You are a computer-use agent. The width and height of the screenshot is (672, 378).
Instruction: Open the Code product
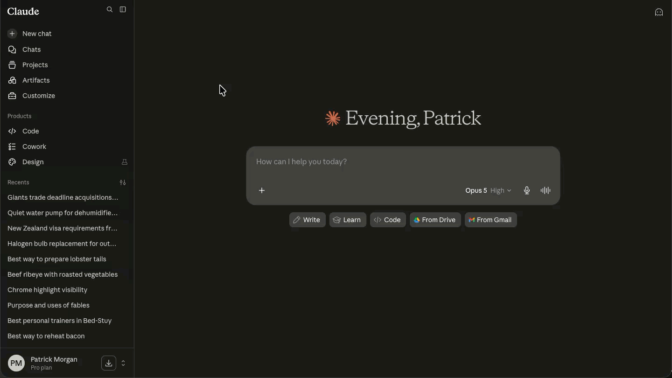pyautogui.click(x=67, y=131)
